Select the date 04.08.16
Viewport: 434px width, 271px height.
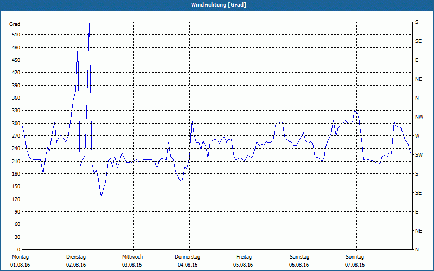click(x=188, y=265)
